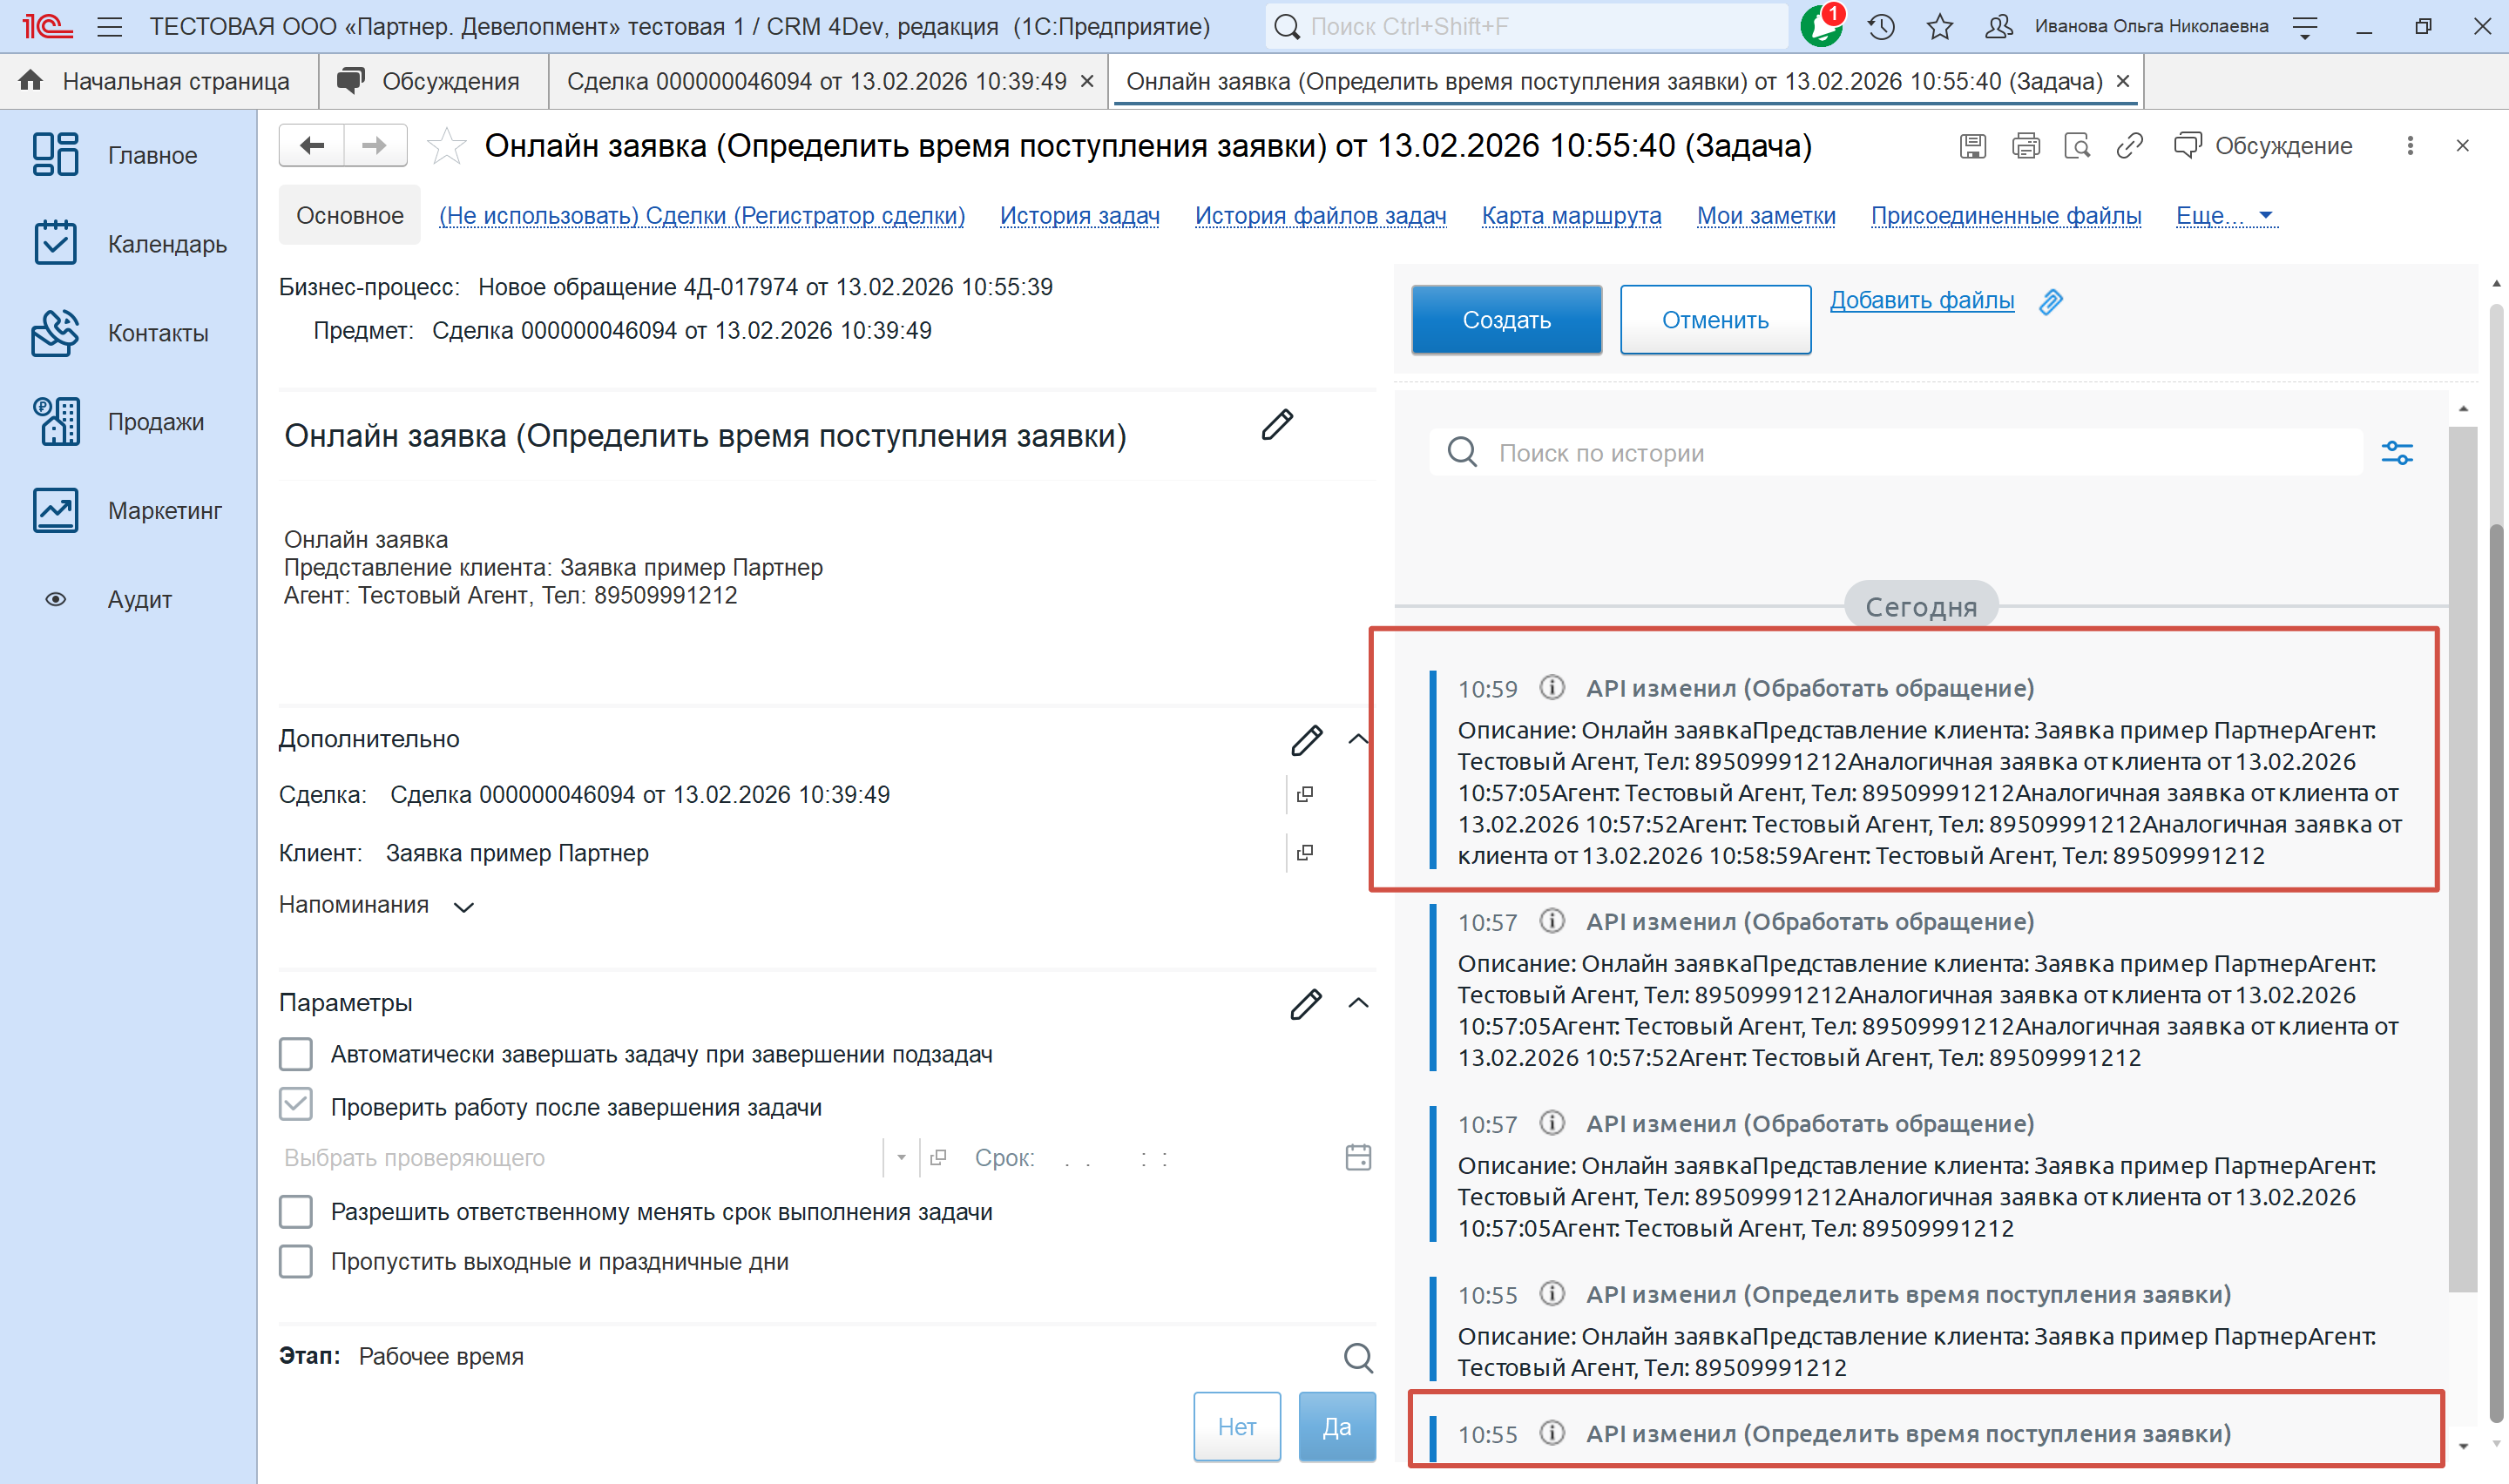Click the printer icon in header
The width and height of the screenshot is (2509, 1484).
(x=2025, y=146)
